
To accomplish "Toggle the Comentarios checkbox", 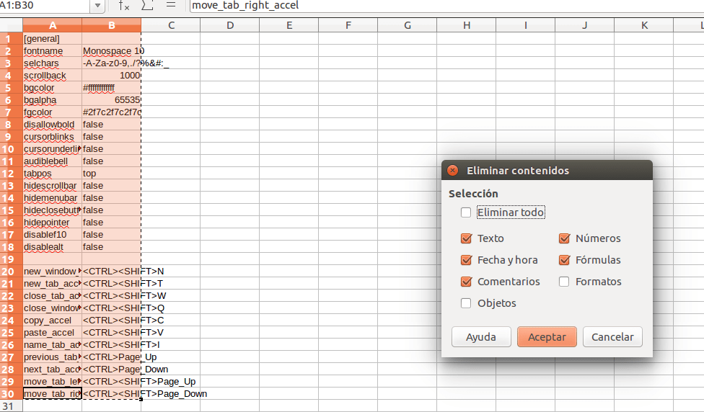I will point(466,282).
